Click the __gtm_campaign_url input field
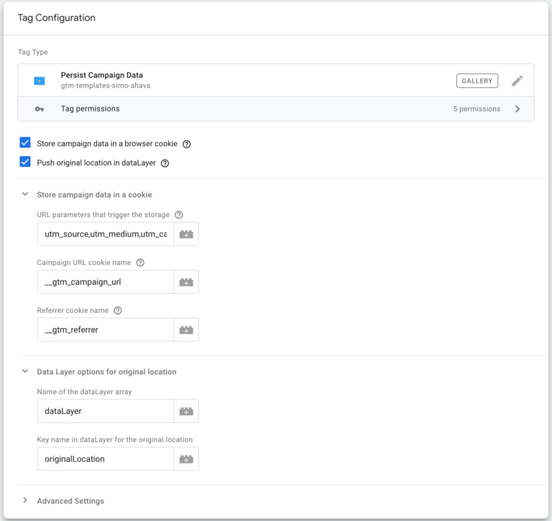This screenshot has width=552, height=521. click(106, 282)
